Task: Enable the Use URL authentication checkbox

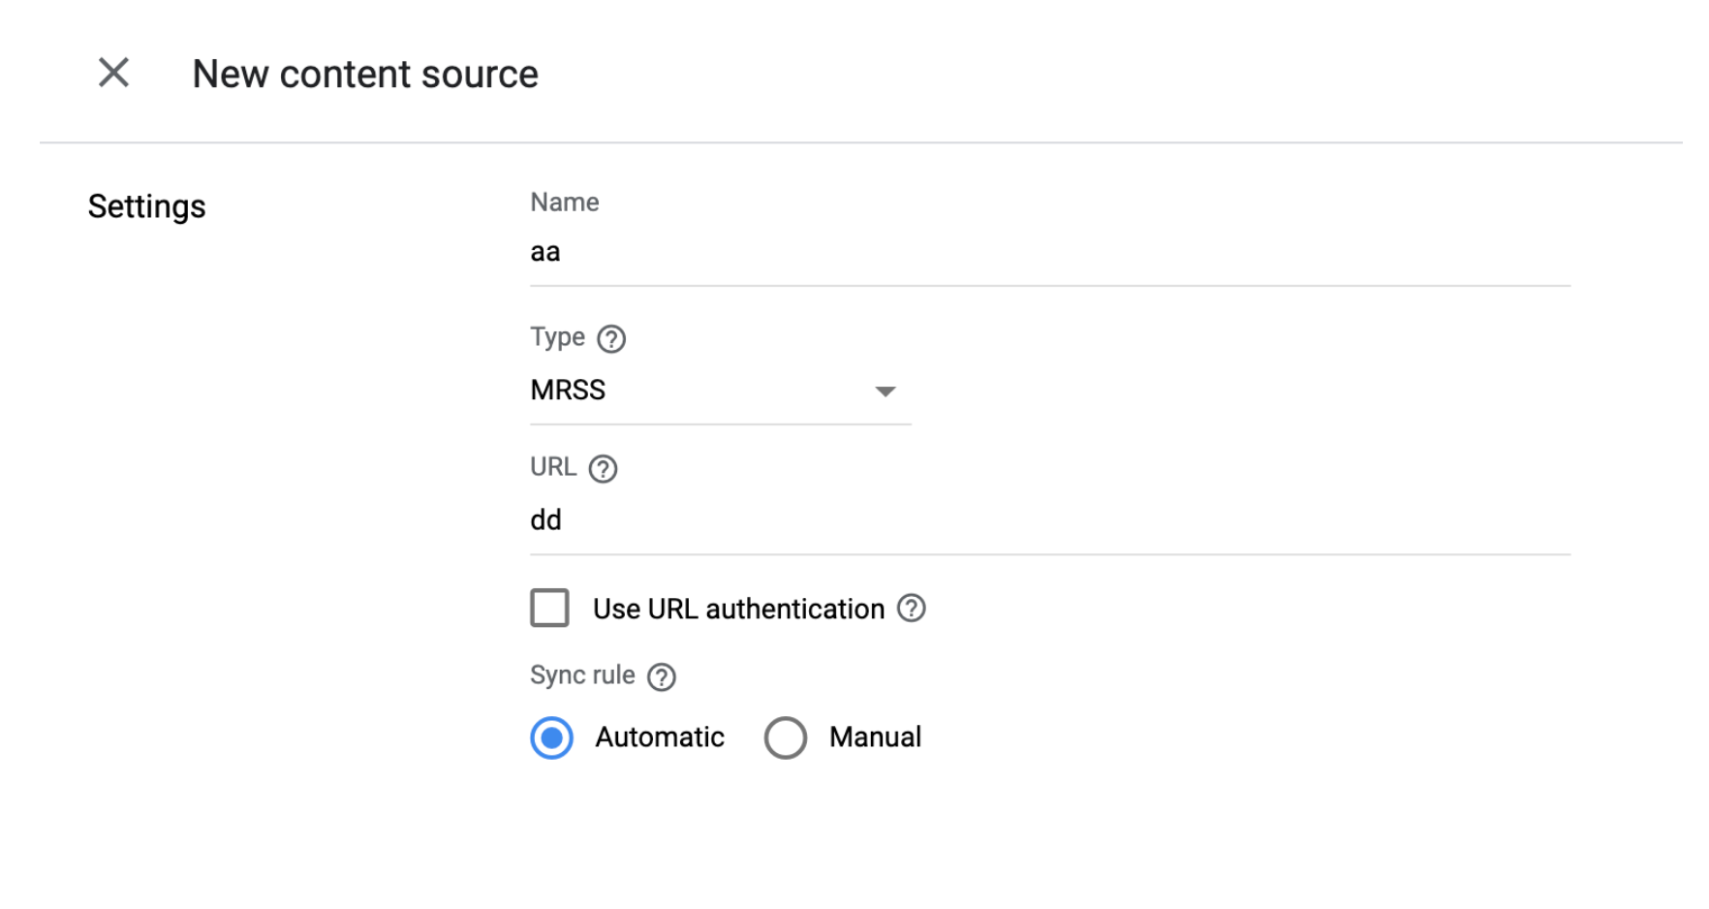Action: pos(549,609)
